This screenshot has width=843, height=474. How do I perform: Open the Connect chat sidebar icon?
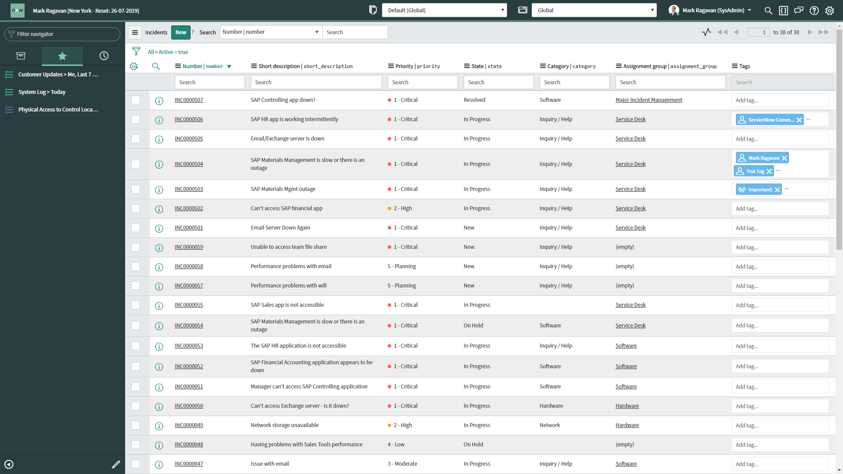click(x=799, y=10)
